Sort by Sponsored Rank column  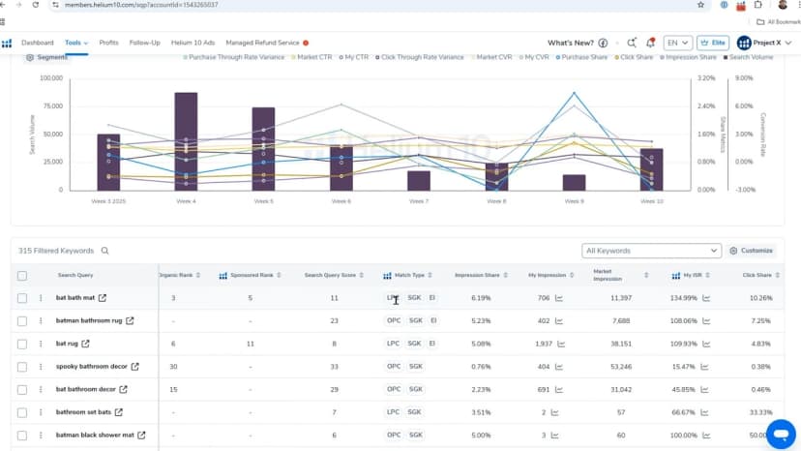click(x=279, y=275)
